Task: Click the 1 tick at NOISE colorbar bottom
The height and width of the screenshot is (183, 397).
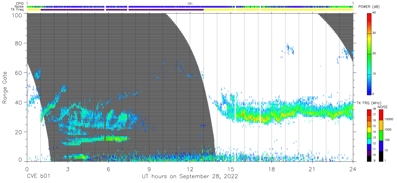Action: coord(385,161)
